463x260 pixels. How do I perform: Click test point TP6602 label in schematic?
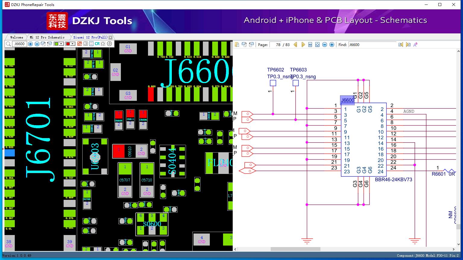pos(276,70)
